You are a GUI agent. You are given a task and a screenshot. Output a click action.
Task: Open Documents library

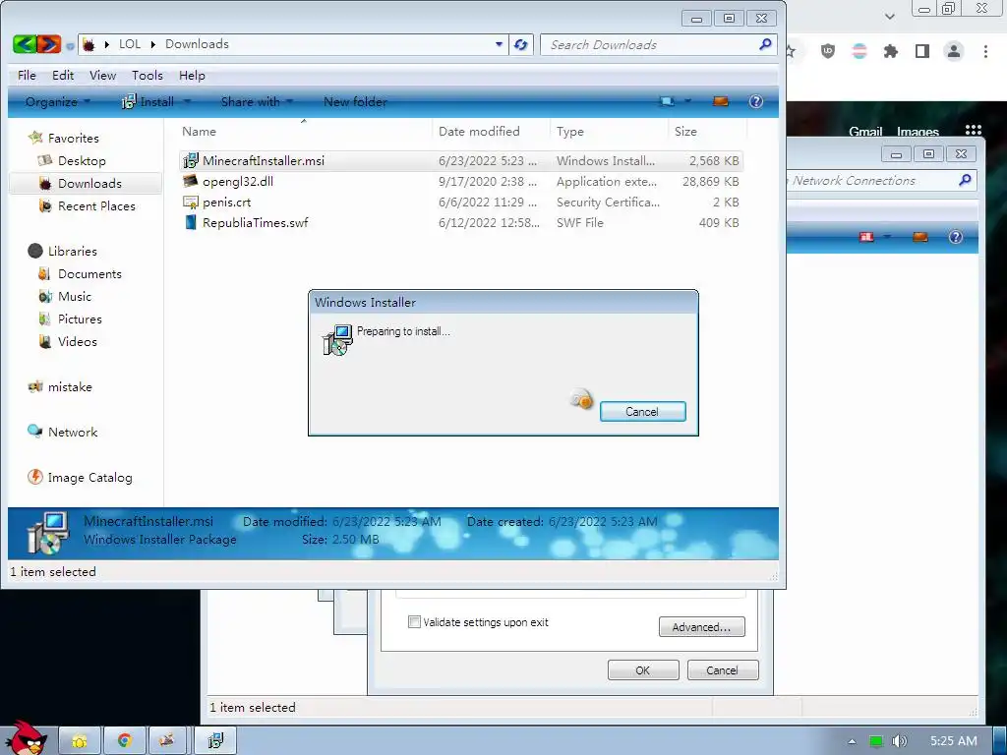(89, 273)
